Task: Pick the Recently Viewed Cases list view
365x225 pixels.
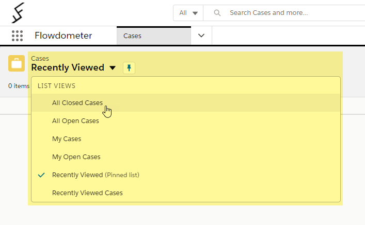Action: click(x=186, y=193)
